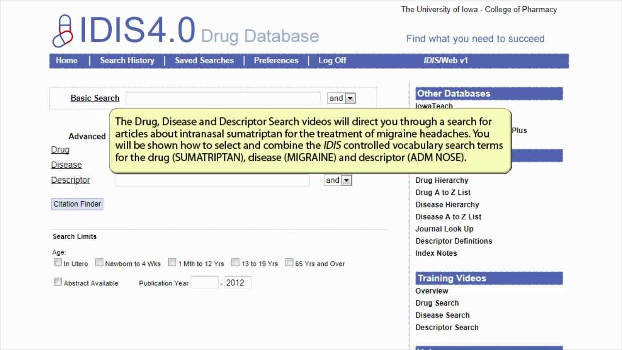Screen dimensions: 622x350
Task: Click the Publication Year end field showing 2012
Action: click(x=238, y=282)
